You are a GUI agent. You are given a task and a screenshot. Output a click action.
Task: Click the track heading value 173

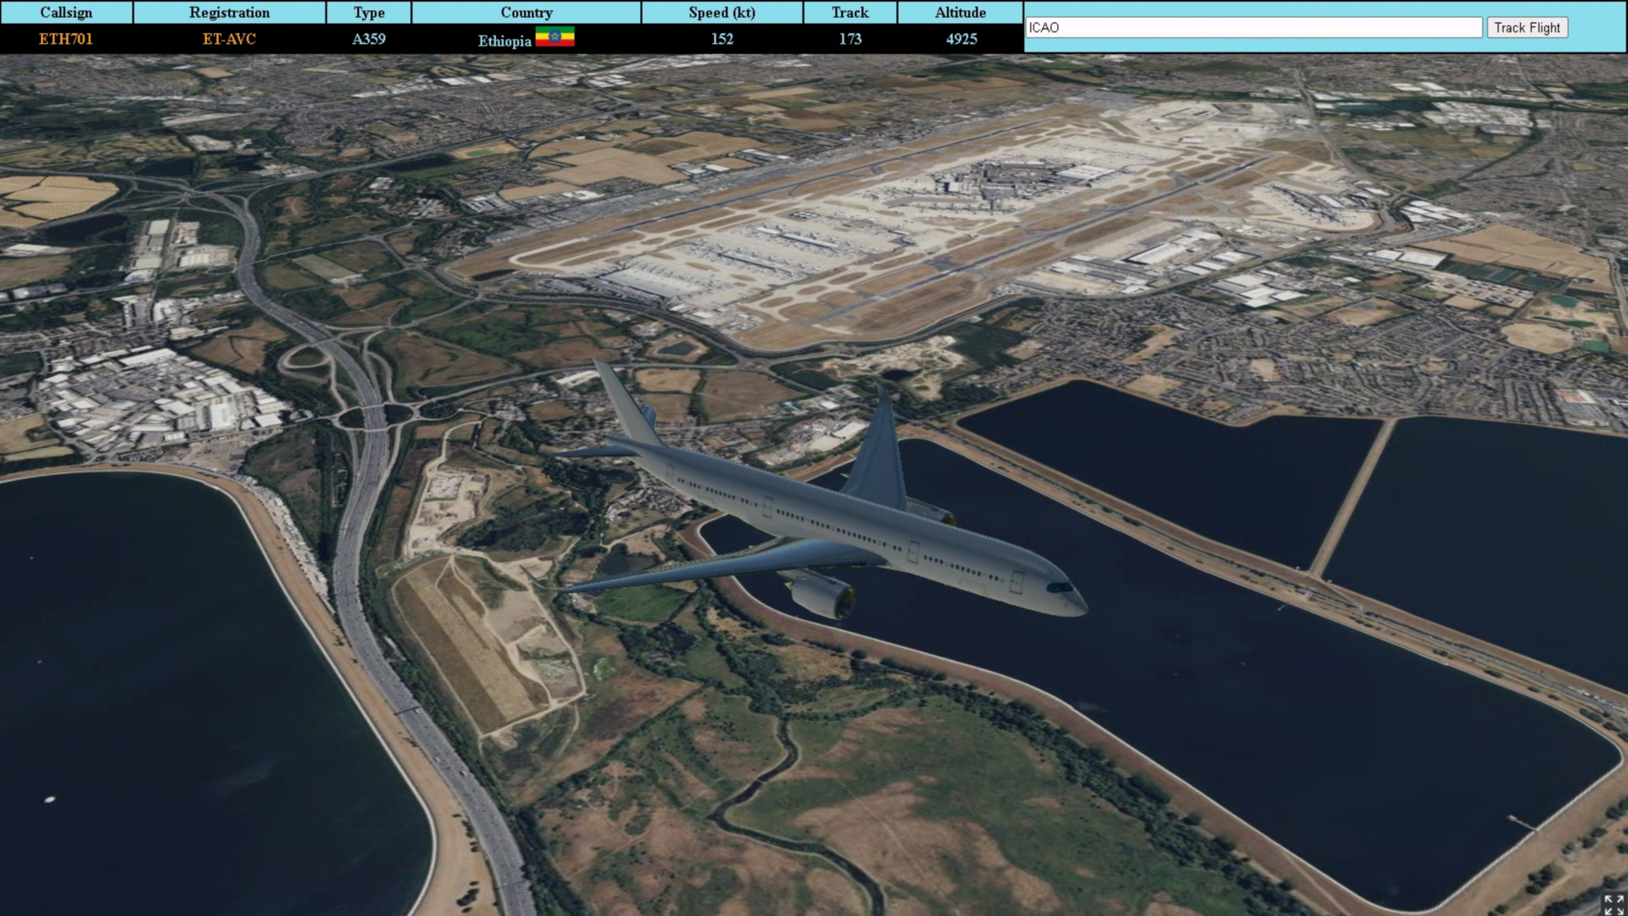pyautogui.click(x=850, y=39)
